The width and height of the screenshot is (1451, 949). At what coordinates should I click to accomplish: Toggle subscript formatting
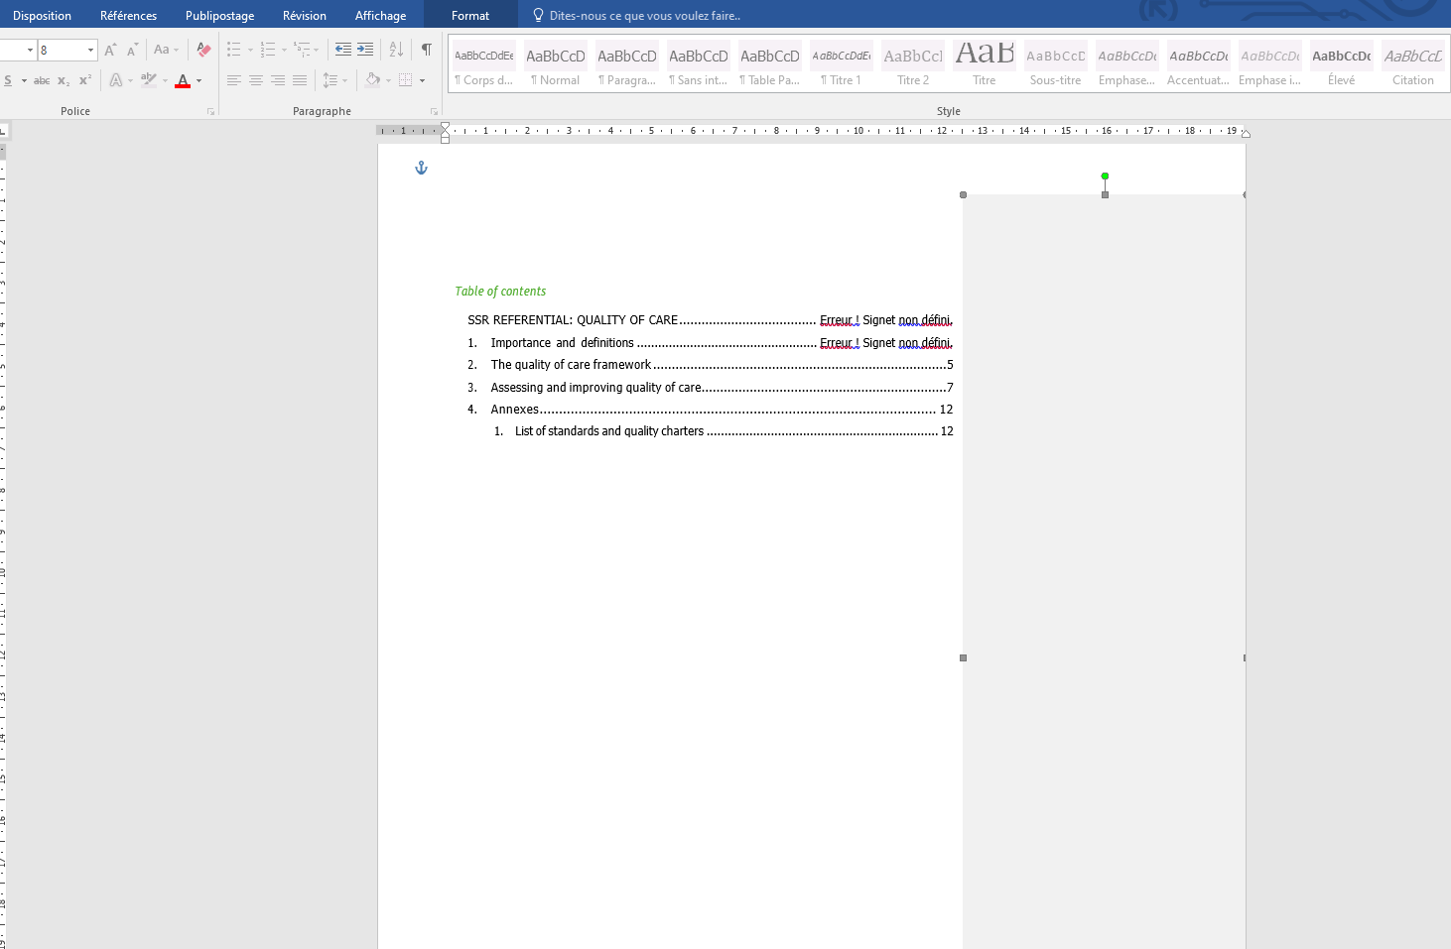click(62, 80)
